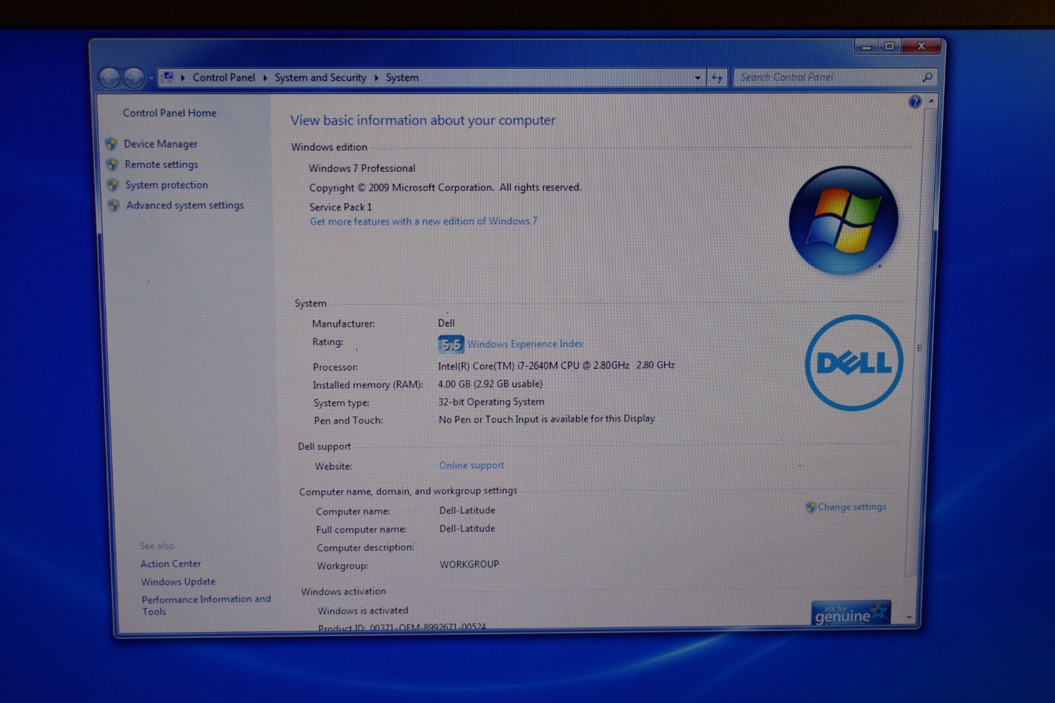Viewport: 1055px width, 703px height.
Task: Expand the arrow after System and Security
Action: click(377, 78)
